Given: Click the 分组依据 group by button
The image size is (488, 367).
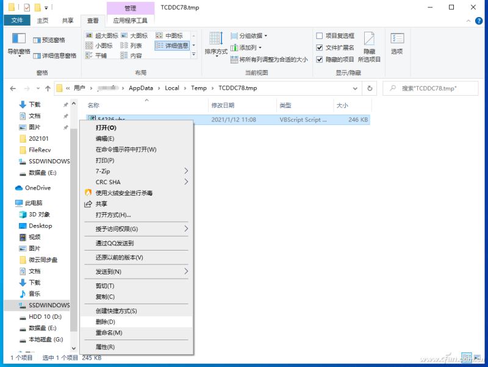Looking at the screenshot, I should pos(250,35).
